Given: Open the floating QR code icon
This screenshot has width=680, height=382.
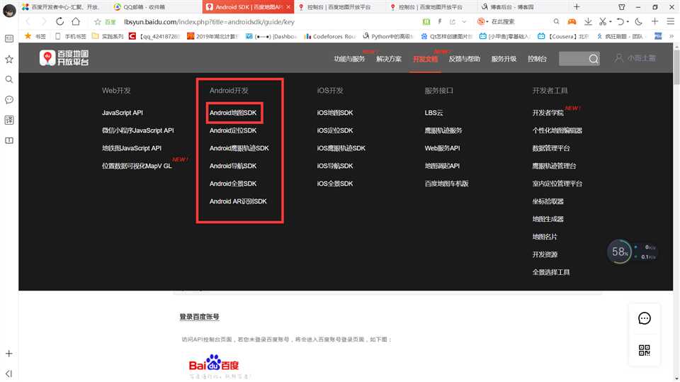Looking at the screenshot, I should point(645,350).
